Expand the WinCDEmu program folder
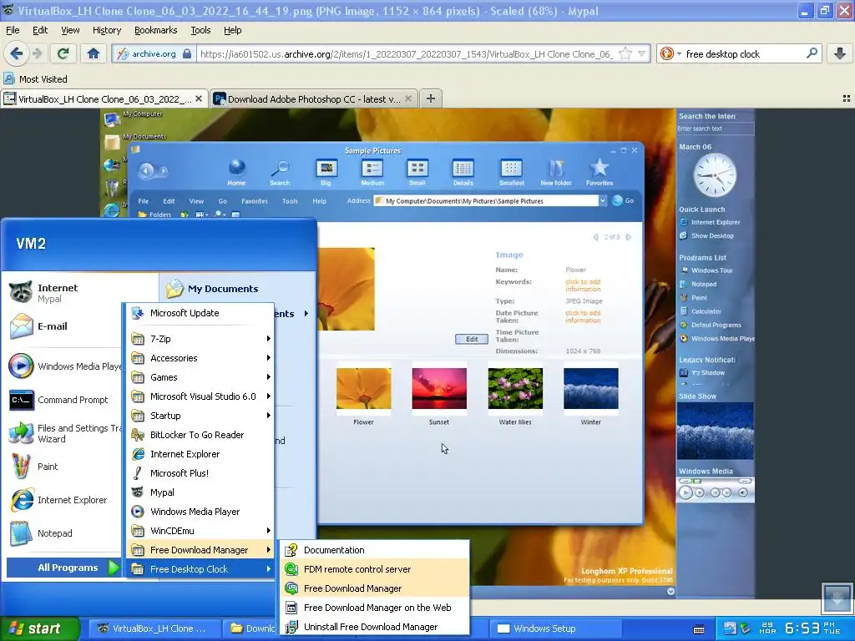The image size is (855, 641). (x=200, y=530)
